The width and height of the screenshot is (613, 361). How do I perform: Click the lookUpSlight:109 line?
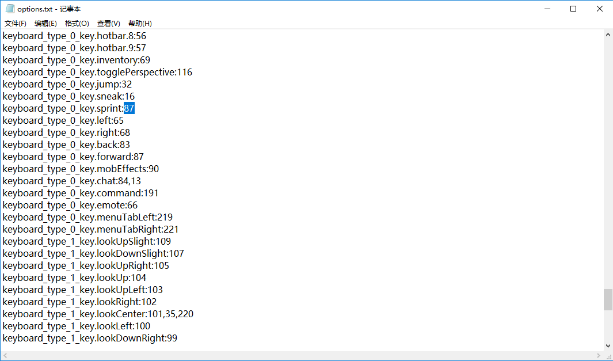(87, 242)
